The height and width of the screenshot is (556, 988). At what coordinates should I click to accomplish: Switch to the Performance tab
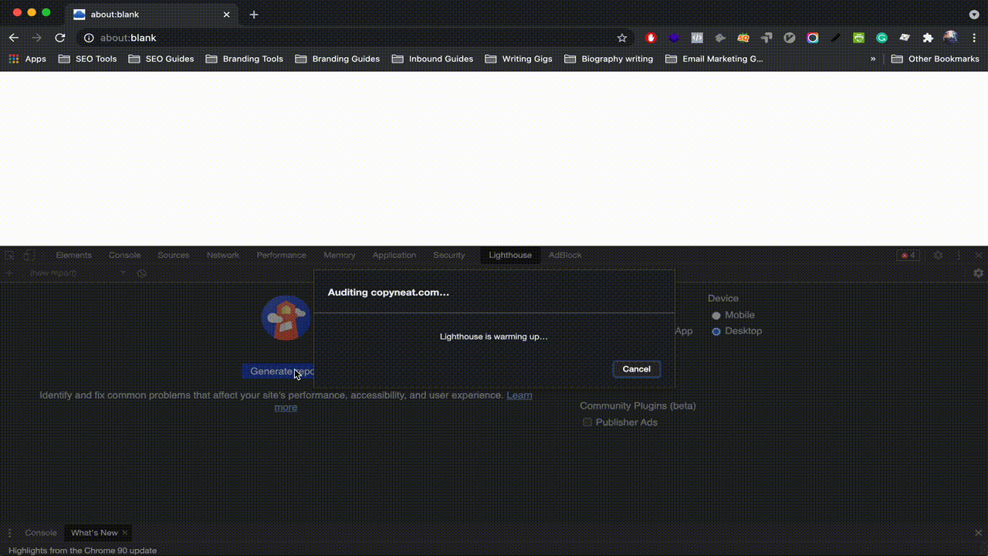pyautogui.click(x=282, y=256)
